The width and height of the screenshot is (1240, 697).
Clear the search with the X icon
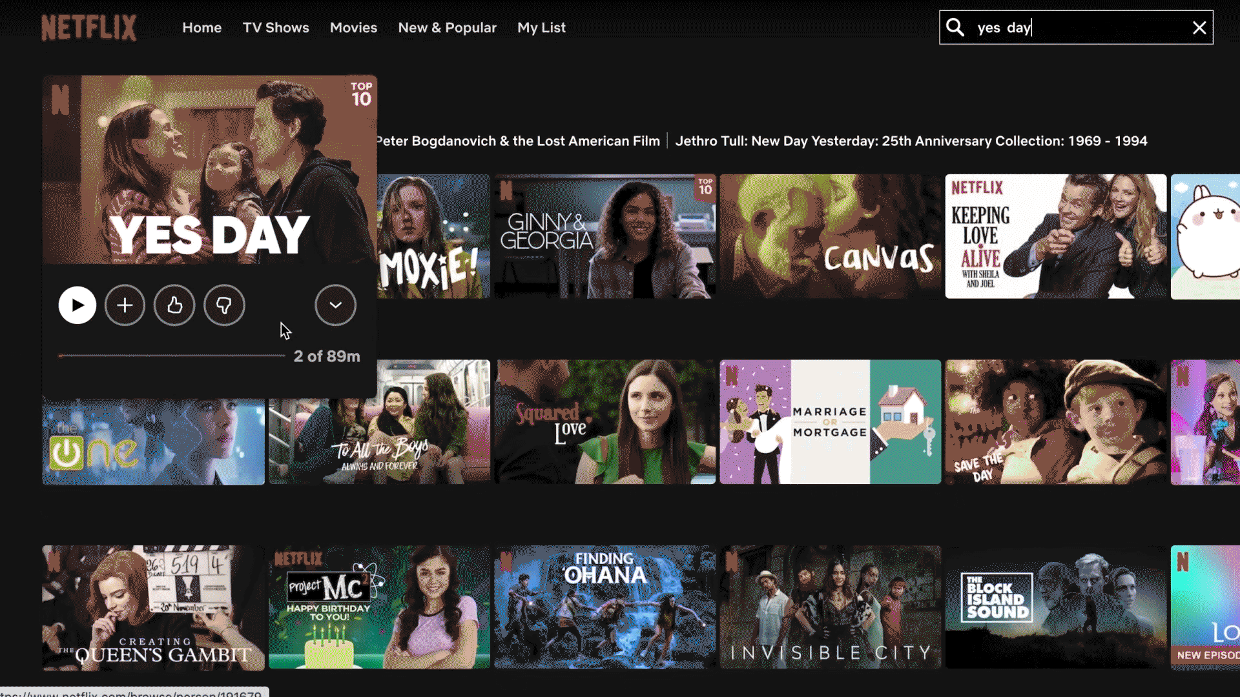(1199, 28)
